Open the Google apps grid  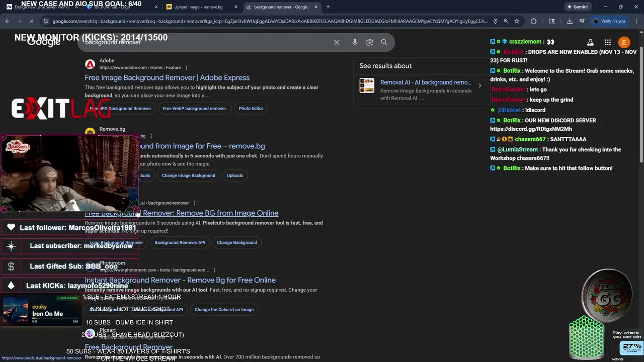[608, 42]
